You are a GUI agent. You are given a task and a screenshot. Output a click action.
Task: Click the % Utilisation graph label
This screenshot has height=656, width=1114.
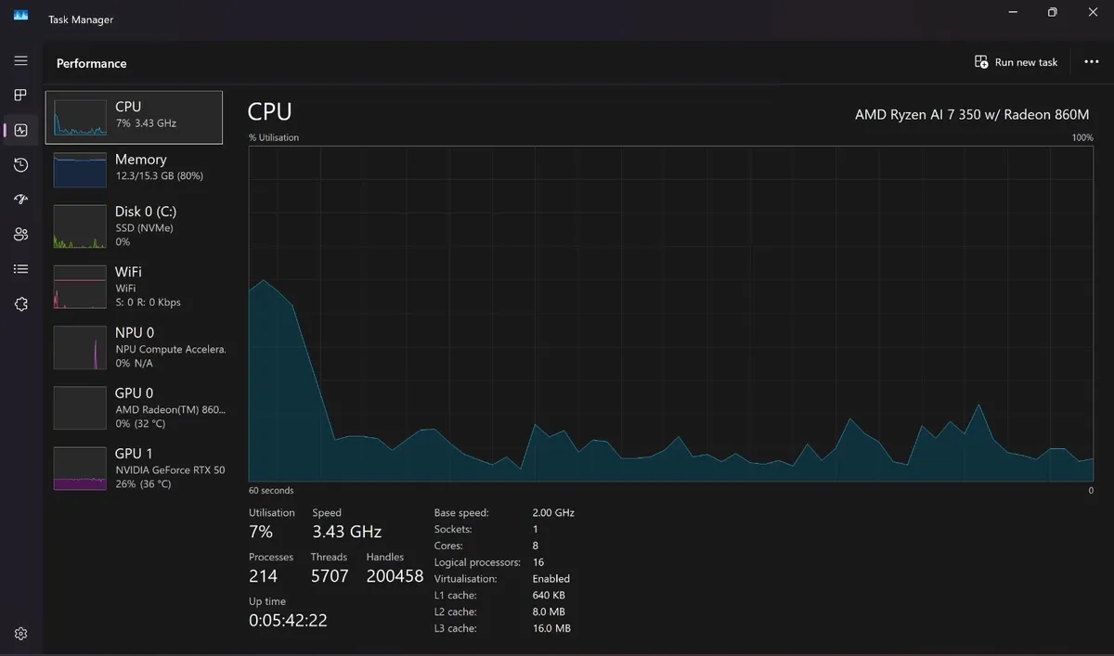click(274, 137)
